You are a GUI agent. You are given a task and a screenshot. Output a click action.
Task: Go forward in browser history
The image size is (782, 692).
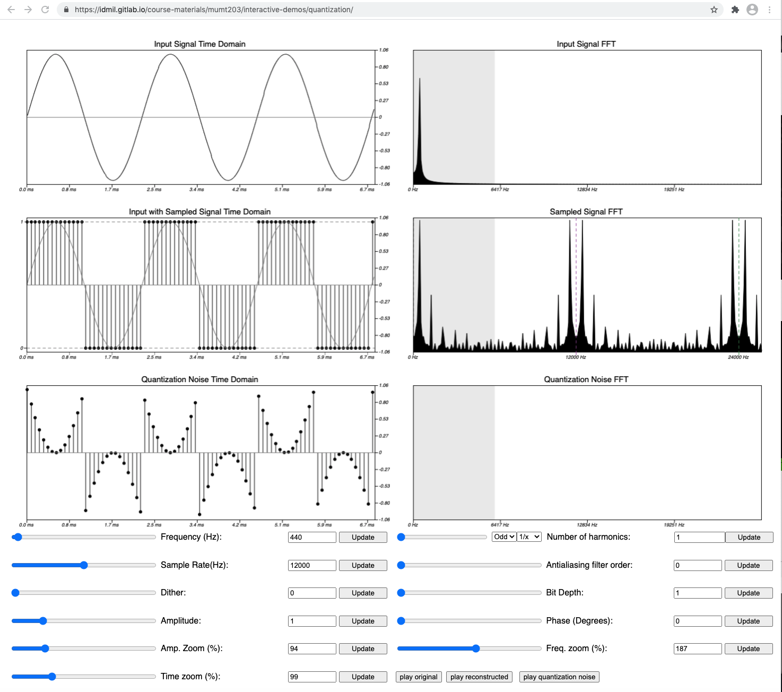pos(28,10)
